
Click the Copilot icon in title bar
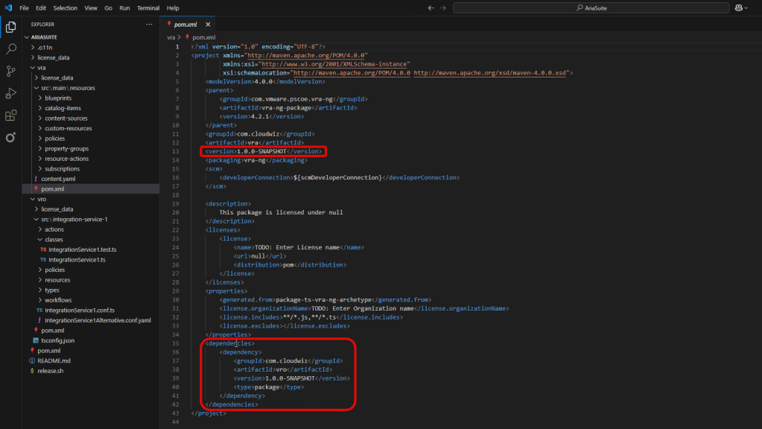(738, 7)
